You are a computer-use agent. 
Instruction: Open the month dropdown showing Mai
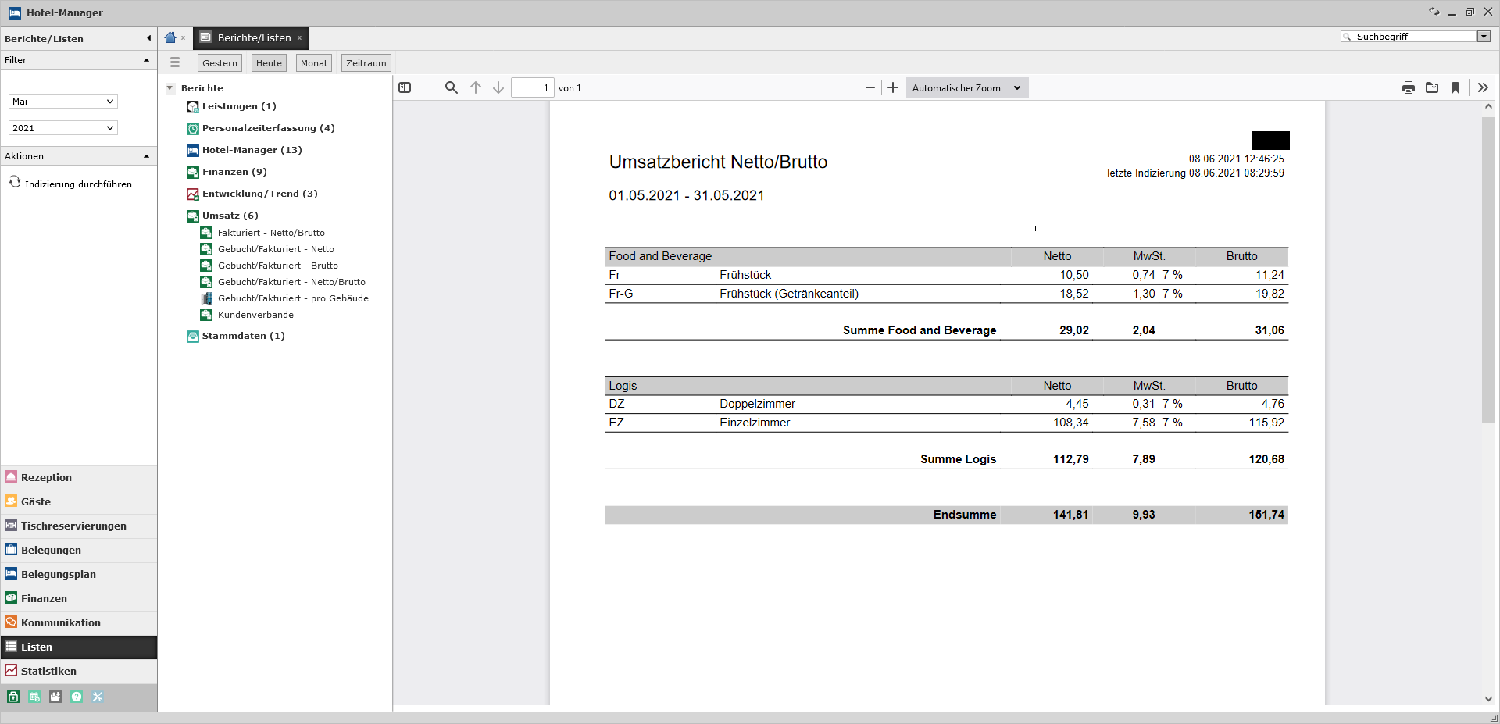tap(63, 102)
